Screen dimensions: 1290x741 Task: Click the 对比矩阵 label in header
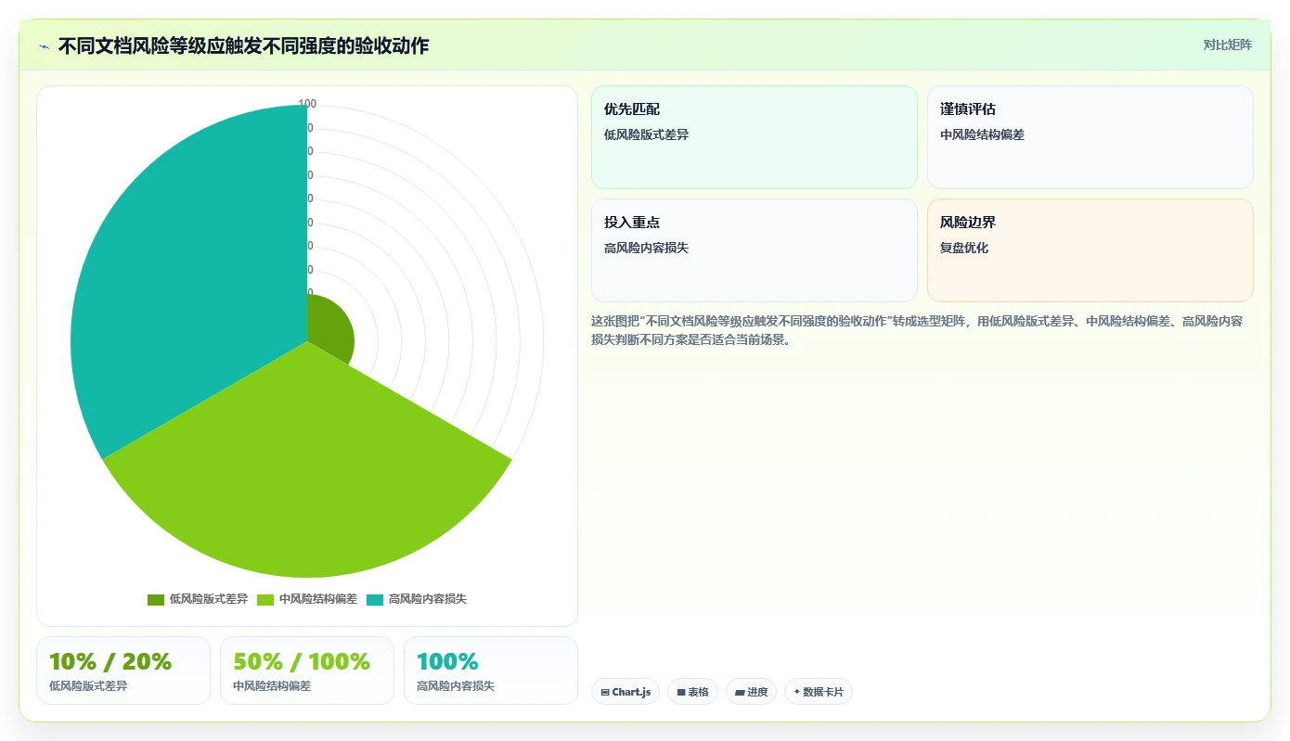coord(1227,45)
